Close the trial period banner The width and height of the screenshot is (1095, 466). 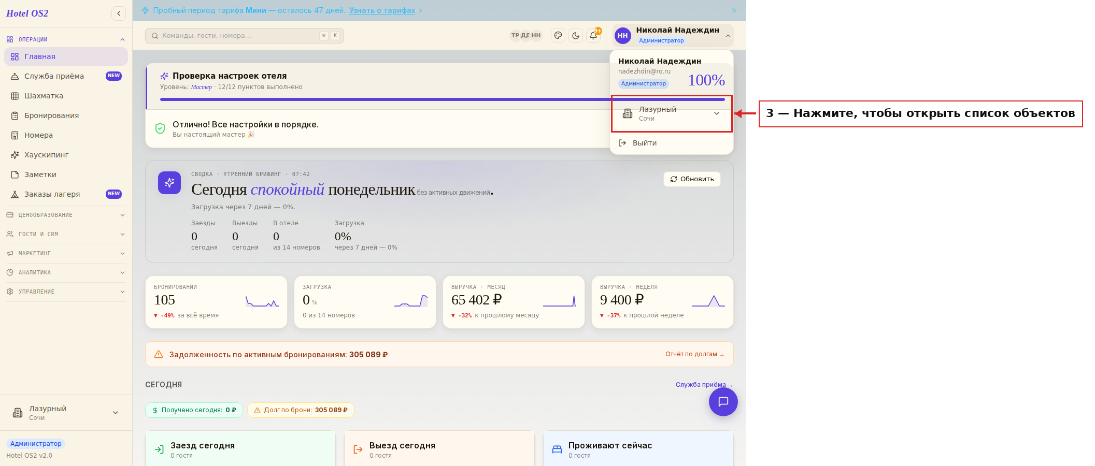point(734,10)
